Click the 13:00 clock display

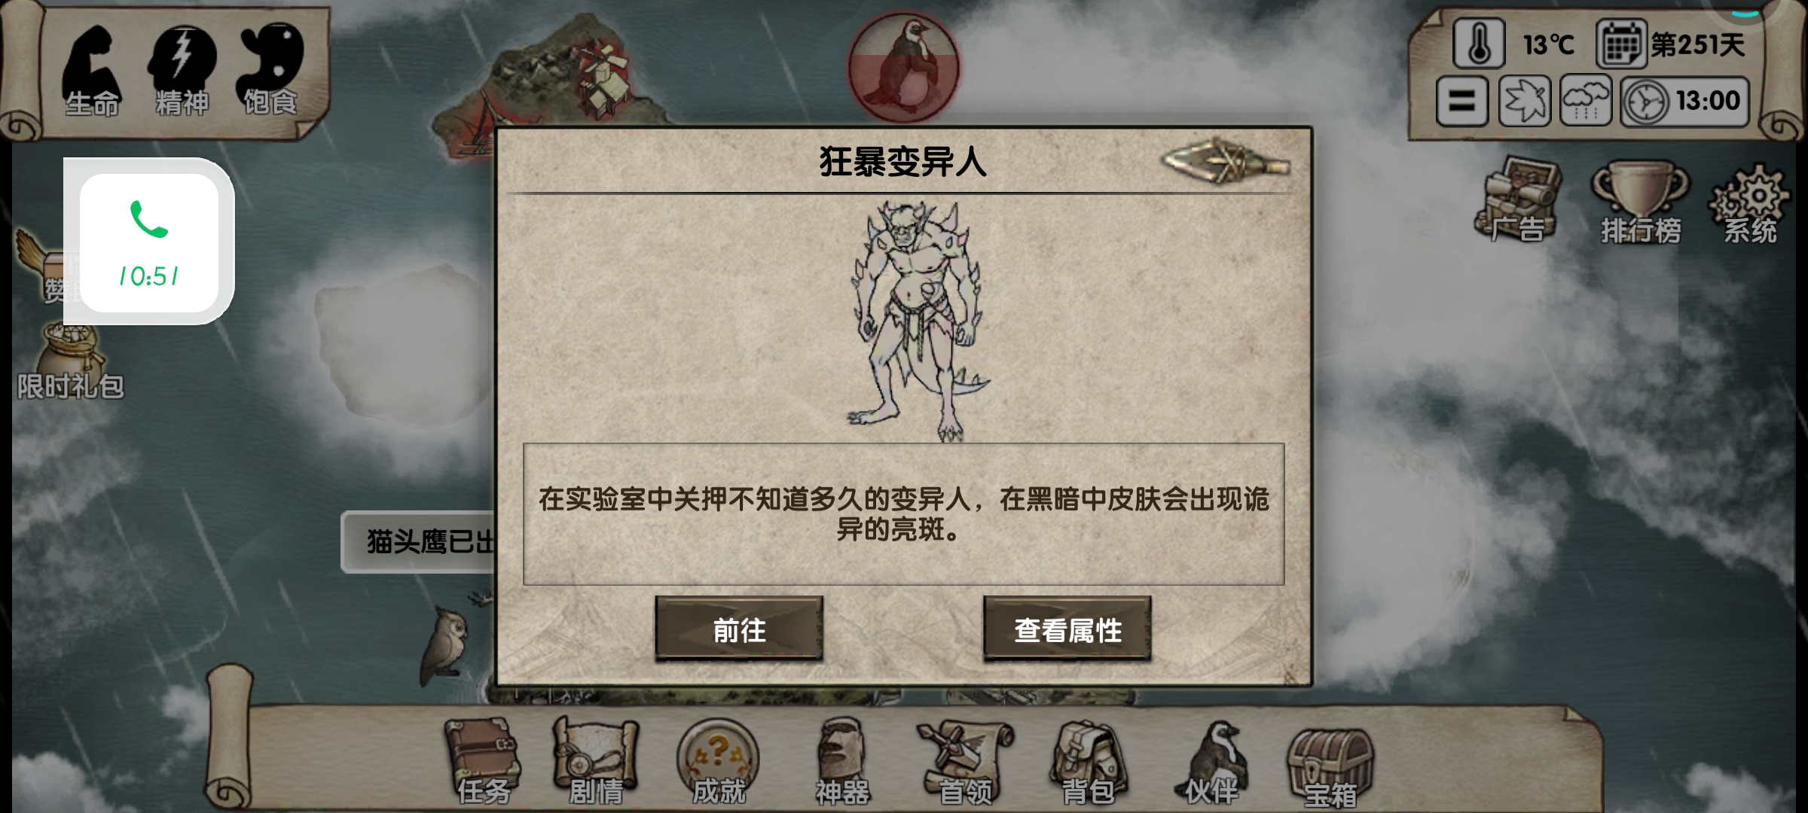click(x=1685, y=101)
